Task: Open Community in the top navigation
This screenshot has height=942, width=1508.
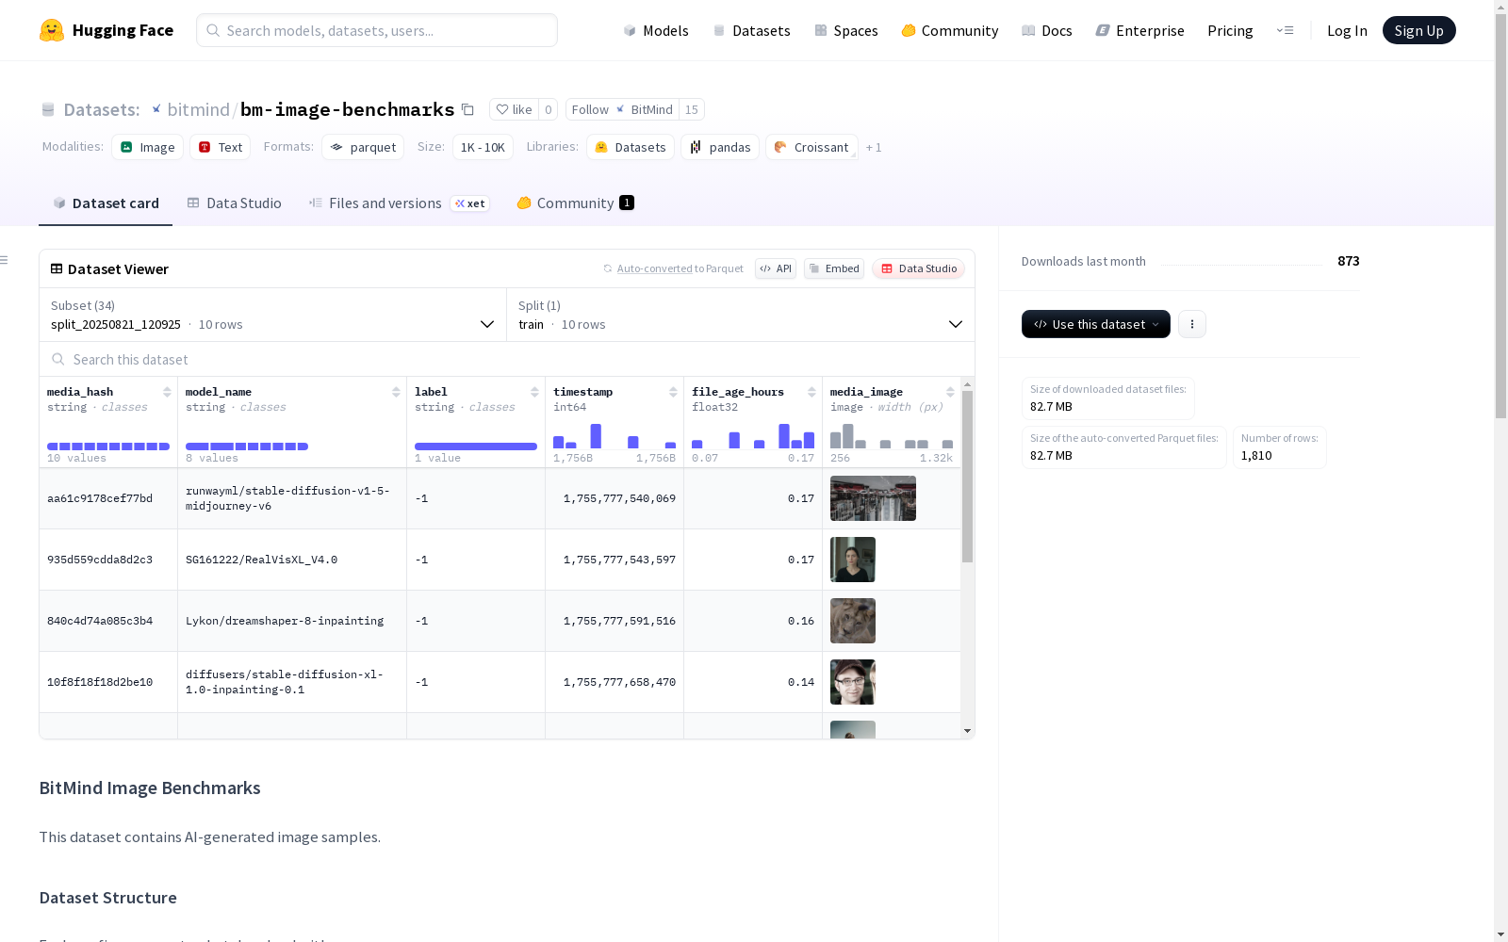Action: click(950, 30)
